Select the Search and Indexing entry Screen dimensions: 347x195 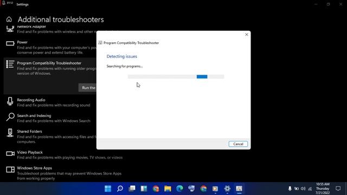click(50, 118)
